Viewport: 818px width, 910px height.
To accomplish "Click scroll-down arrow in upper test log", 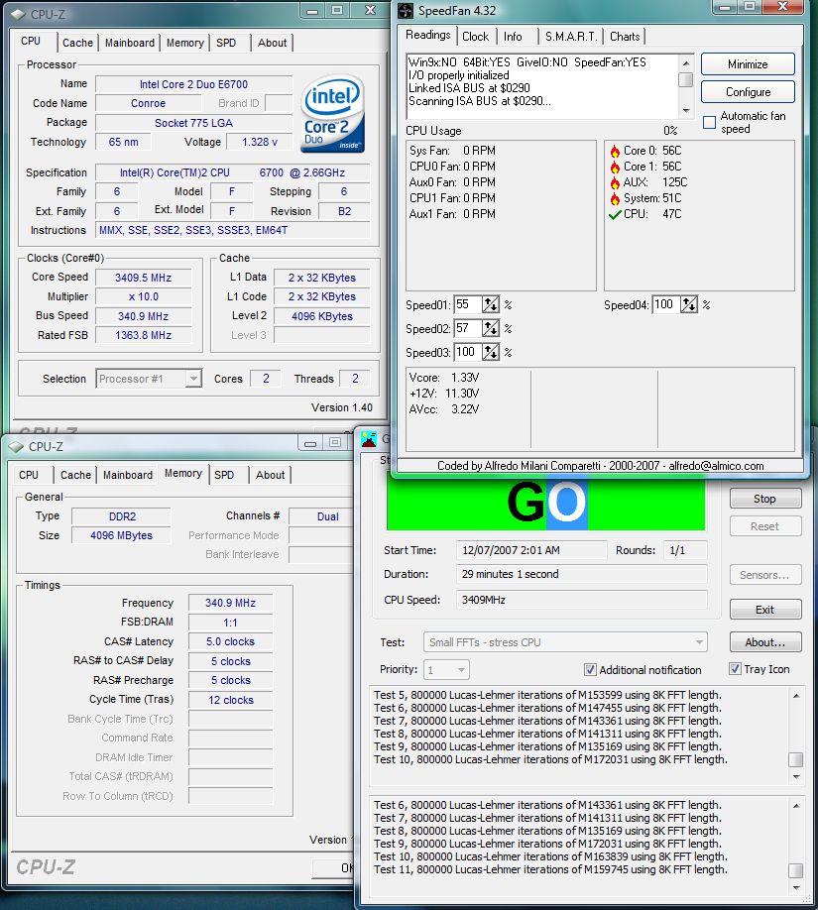I will pos(796,777).
